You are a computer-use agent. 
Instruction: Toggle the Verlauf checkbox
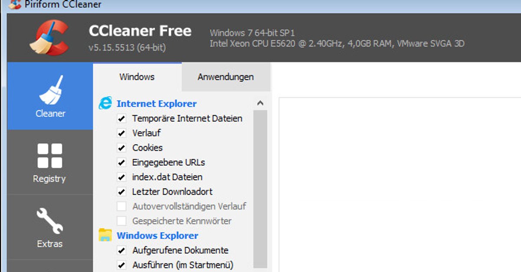122,133
